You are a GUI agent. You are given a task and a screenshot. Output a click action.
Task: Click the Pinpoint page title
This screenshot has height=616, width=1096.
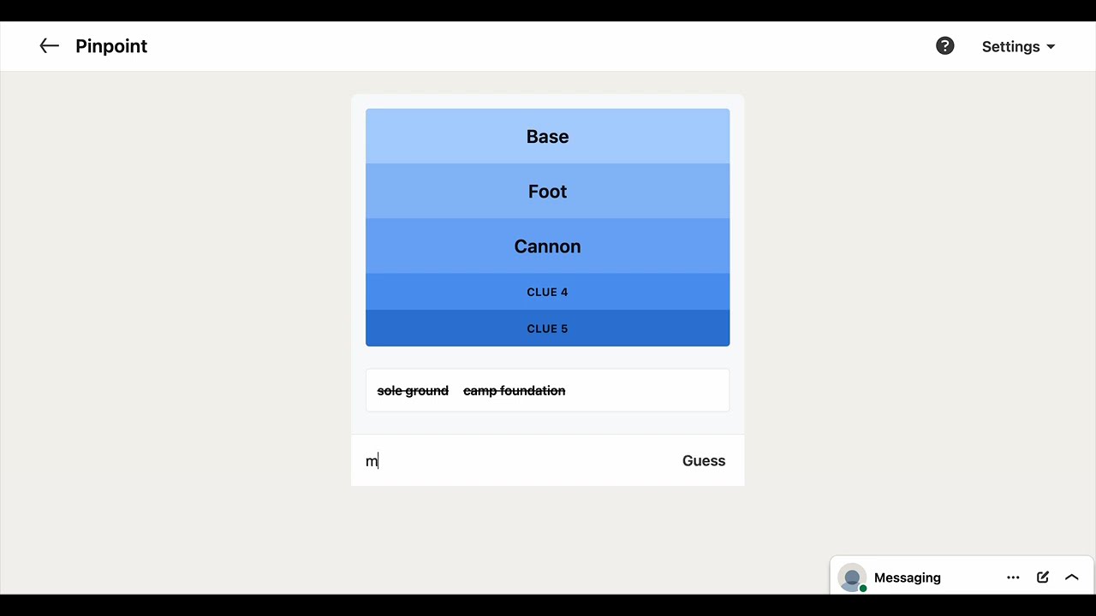click(x=111, y=46)
